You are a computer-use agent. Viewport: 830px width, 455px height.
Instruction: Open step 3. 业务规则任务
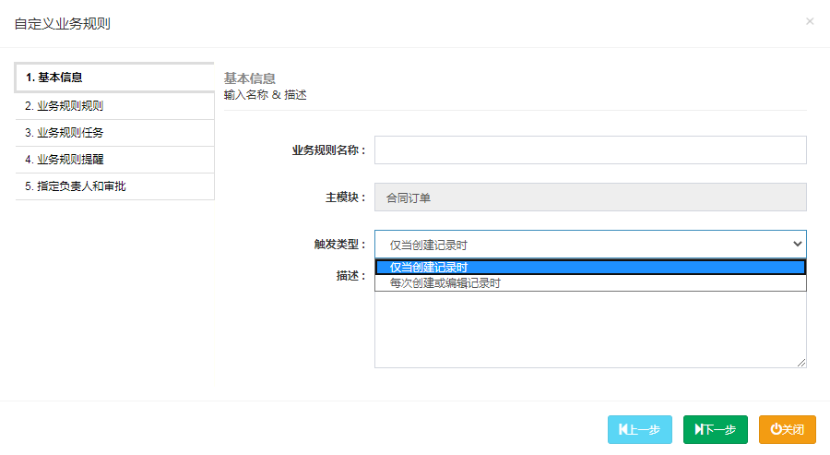114,133
